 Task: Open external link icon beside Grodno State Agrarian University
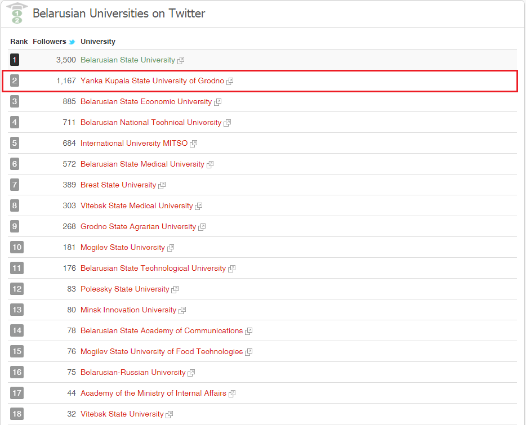pyautogui.click(x=202, y=227)
